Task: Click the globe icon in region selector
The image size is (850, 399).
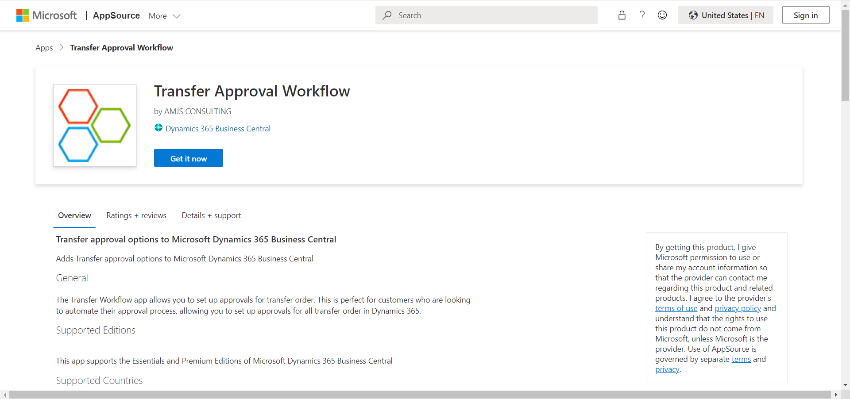Action: [693, 15]
